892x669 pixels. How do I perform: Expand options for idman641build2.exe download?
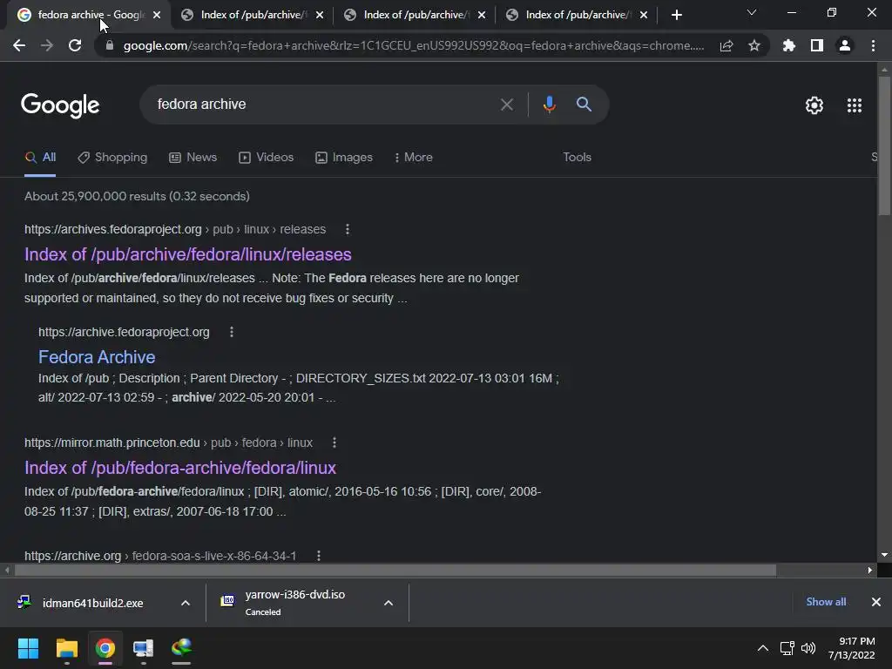click(x=186, y=603)
